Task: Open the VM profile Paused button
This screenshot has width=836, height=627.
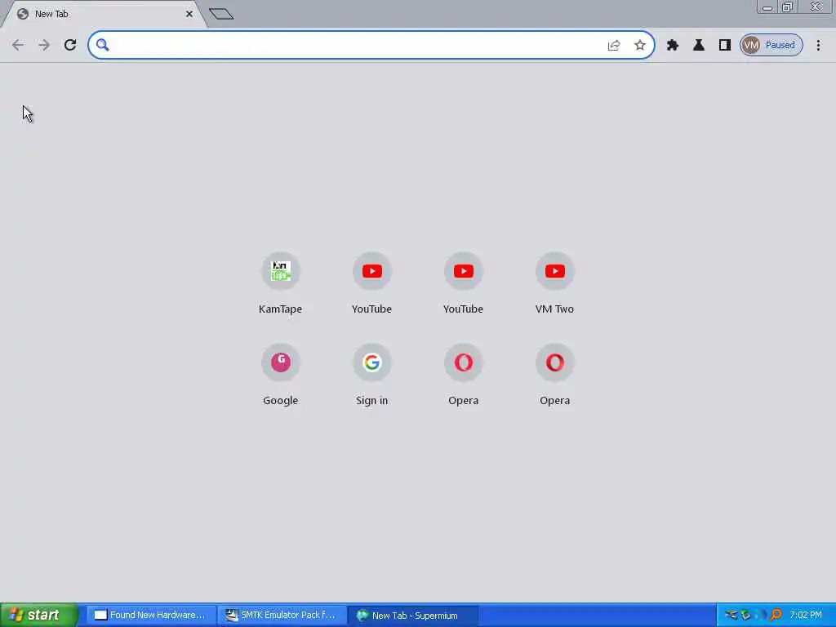Action: point(771,46)
